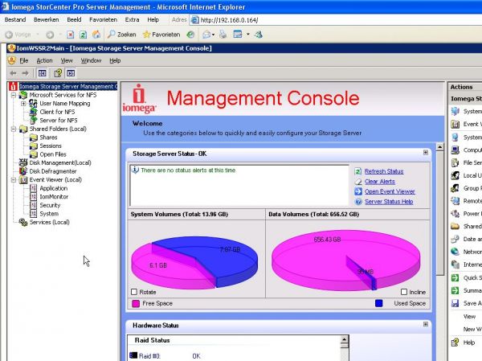The height and width of the screenshot is (361, 482).
Task: Click the IE Back (Vorige) arrow icon
Action: (9, 35)
